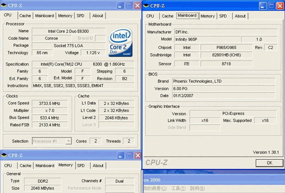This screenshot has height=193, width=285.
Task: Select Mainboard tab in right CPU-Z window
Action: [187, 15]
